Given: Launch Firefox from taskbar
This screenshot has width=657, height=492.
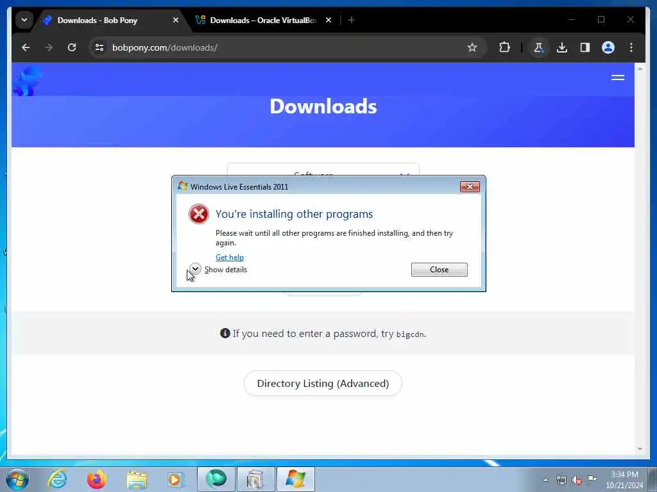Looking at the screenshot, I should click(x=96, y=479).
